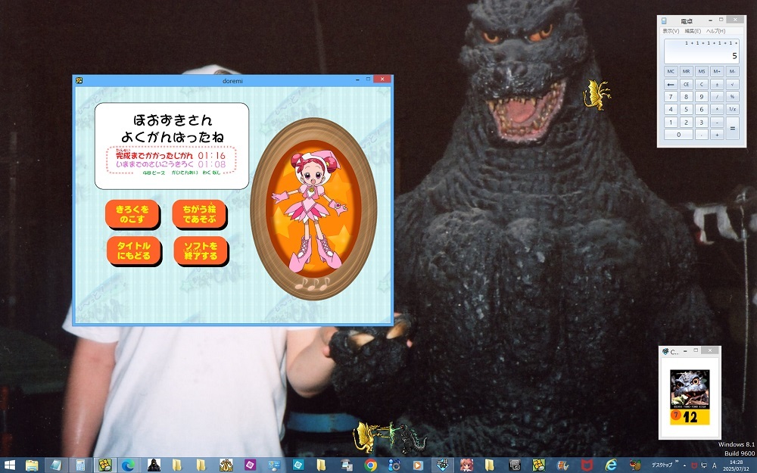Open Google Chrome from the taskbar
This screenshot has width=757, height=473.
(370, 465)
